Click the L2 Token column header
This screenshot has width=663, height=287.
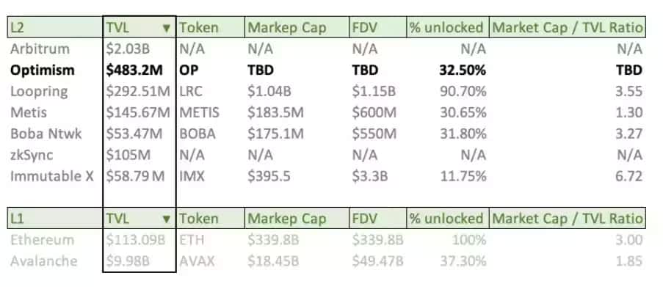click(x=210, y=27)
